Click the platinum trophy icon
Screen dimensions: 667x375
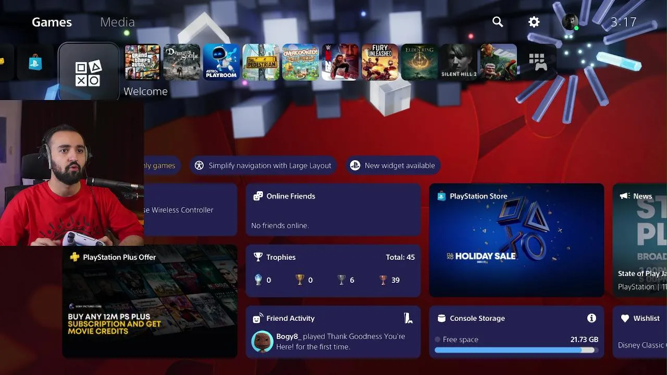258,280
